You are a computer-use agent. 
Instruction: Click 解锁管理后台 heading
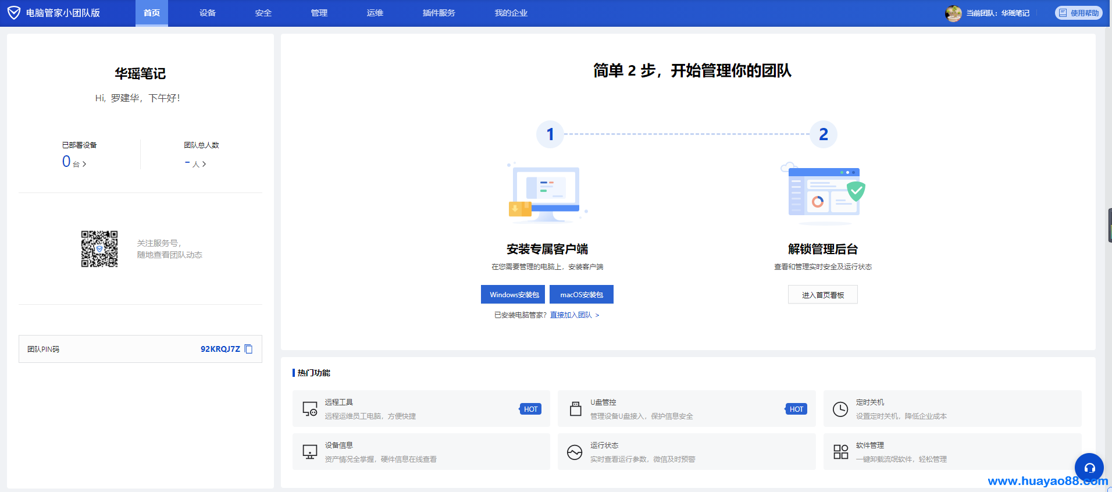pos(823,249)
